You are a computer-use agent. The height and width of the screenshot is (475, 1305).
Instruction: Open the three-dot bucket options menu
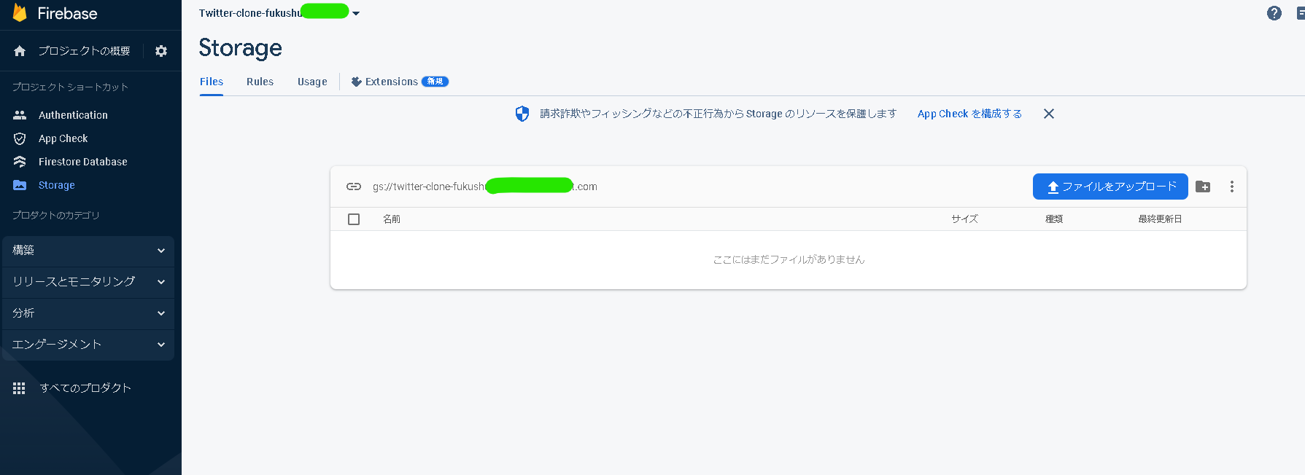coord(1232,187)
